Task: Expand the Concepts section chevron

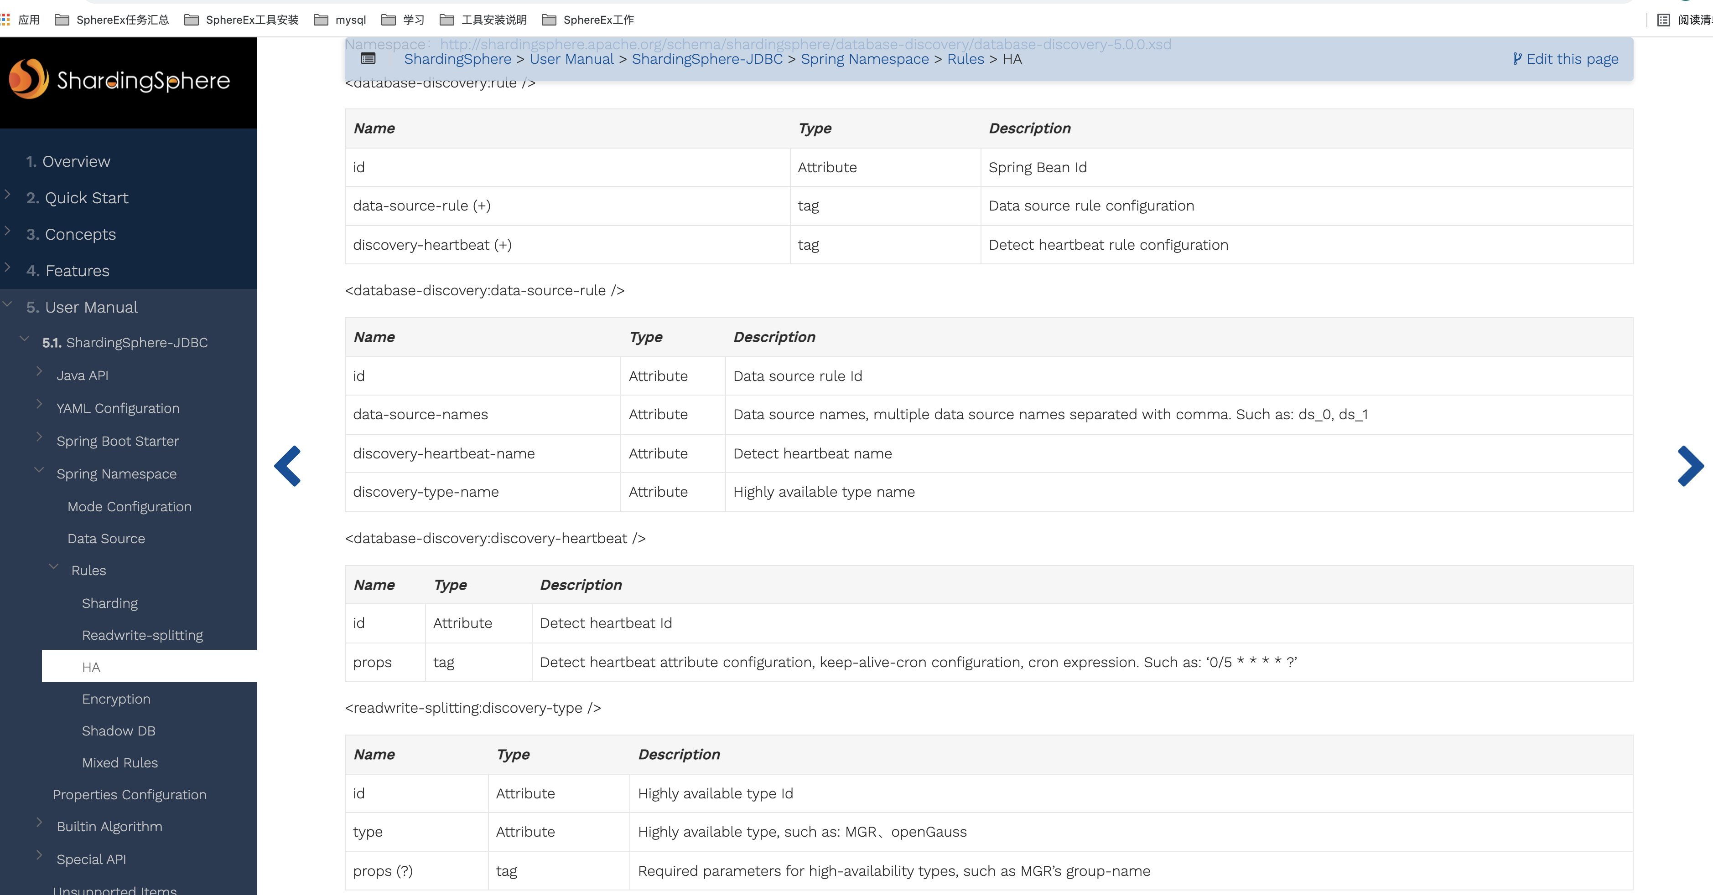Action: tap(8, 231)
